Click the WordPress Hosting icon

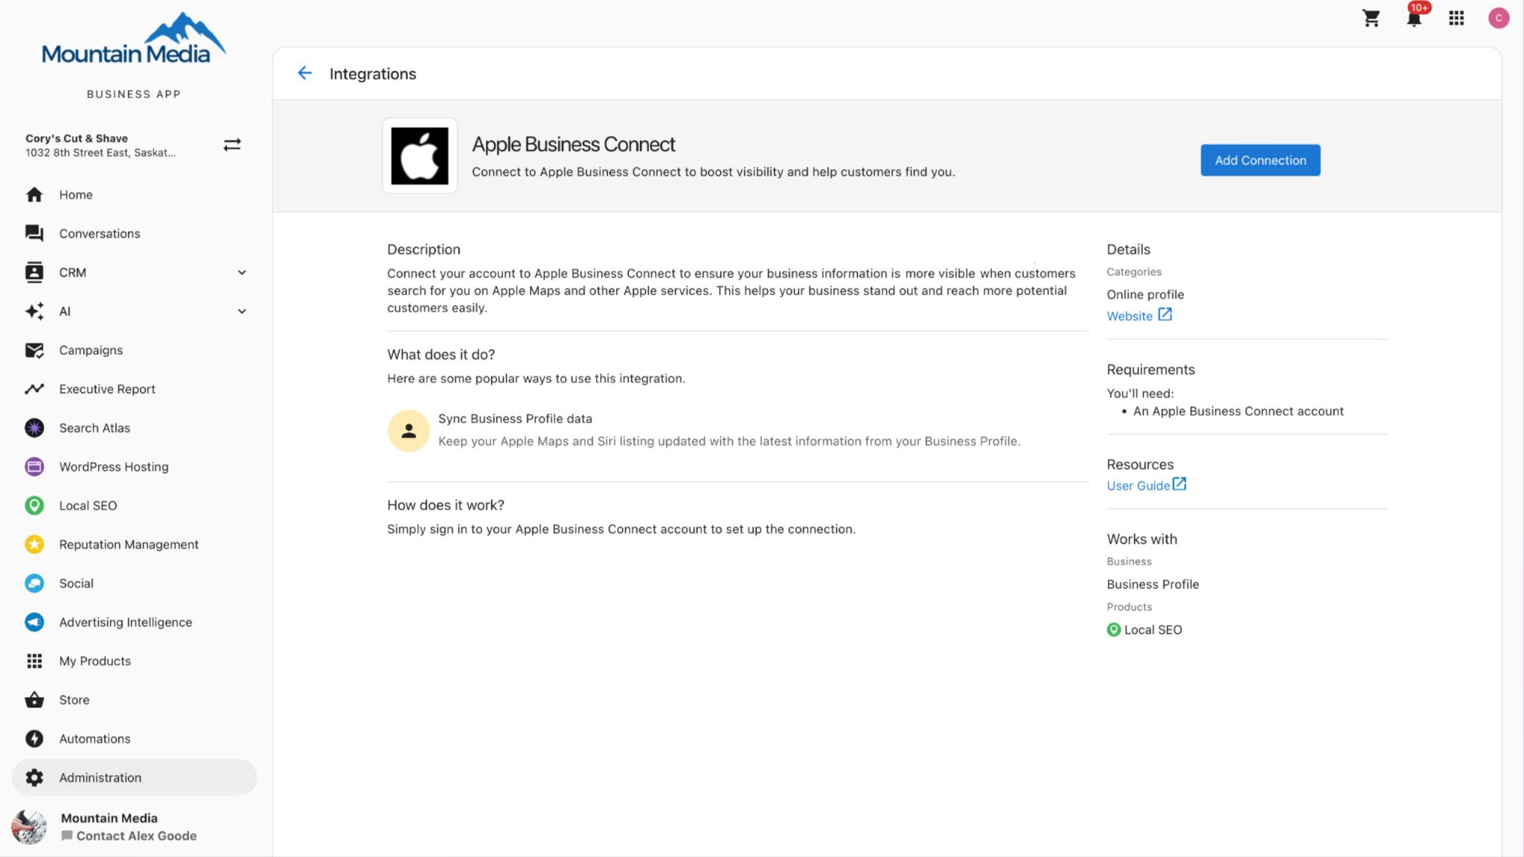[x=34, y=466]
